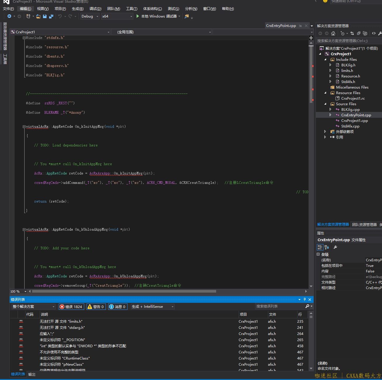Start the 本地 Windows 调试器 debugger

pyautogui.click(x=156, y=16)
